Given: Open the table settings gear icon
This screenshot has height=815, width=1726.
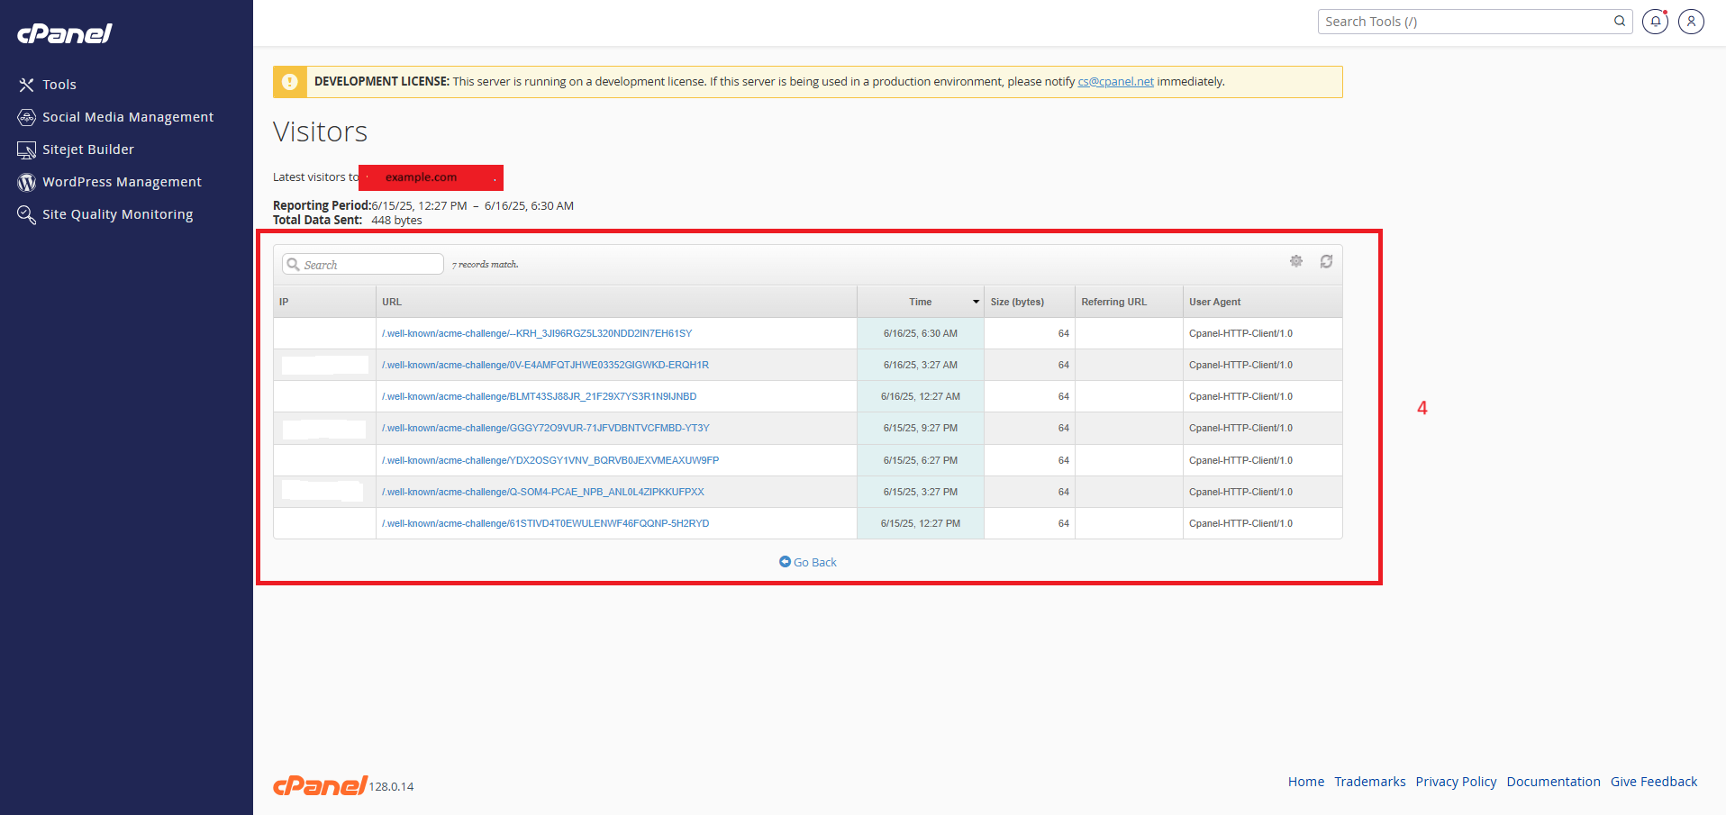Looking at the screenshot, I should point(1296,261).
